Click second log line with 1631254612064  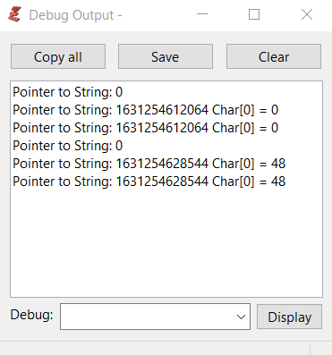click(x=145, y=110)
